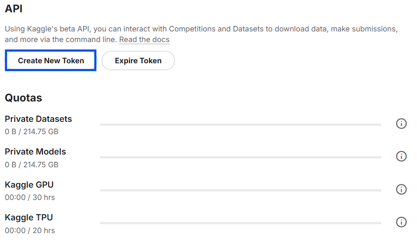Viewport: 417px width, 242px height.
Task: Click the Kaggle TPU label
Action: click(x=29, y=217)
